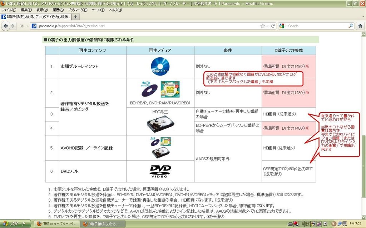The image size is (366, 228).
Task: Click the 再生コンテンツ column header
Action: tap(93, 50)
